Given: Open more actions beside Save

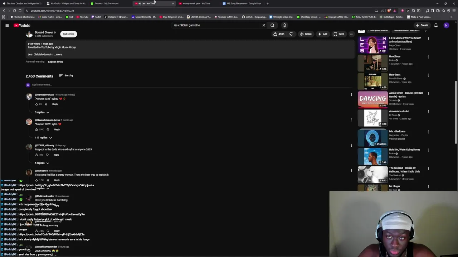Looking at the screenshot, I should click(351, 34).
